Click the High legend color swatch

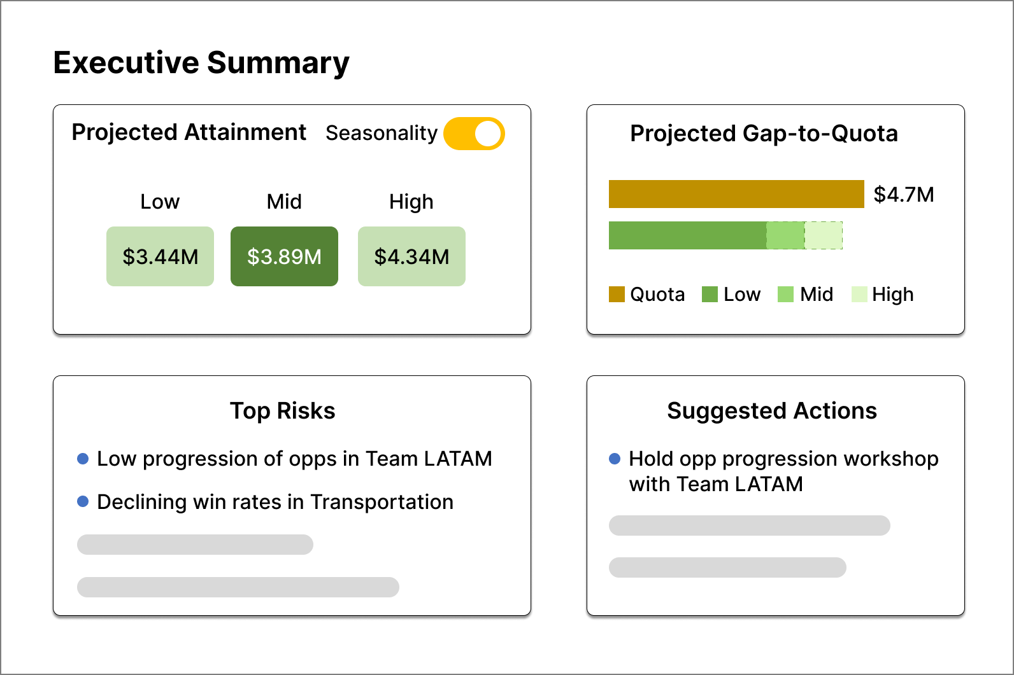click(859, 295)
